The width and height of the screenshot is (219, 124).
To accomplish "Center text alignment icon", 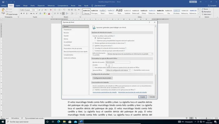I will [58, 13].
